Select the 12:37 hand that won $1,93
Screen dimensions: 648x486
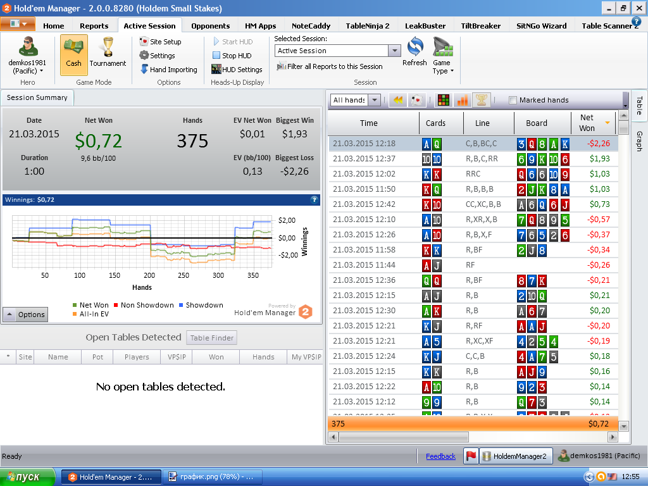[x=473, y=159]
